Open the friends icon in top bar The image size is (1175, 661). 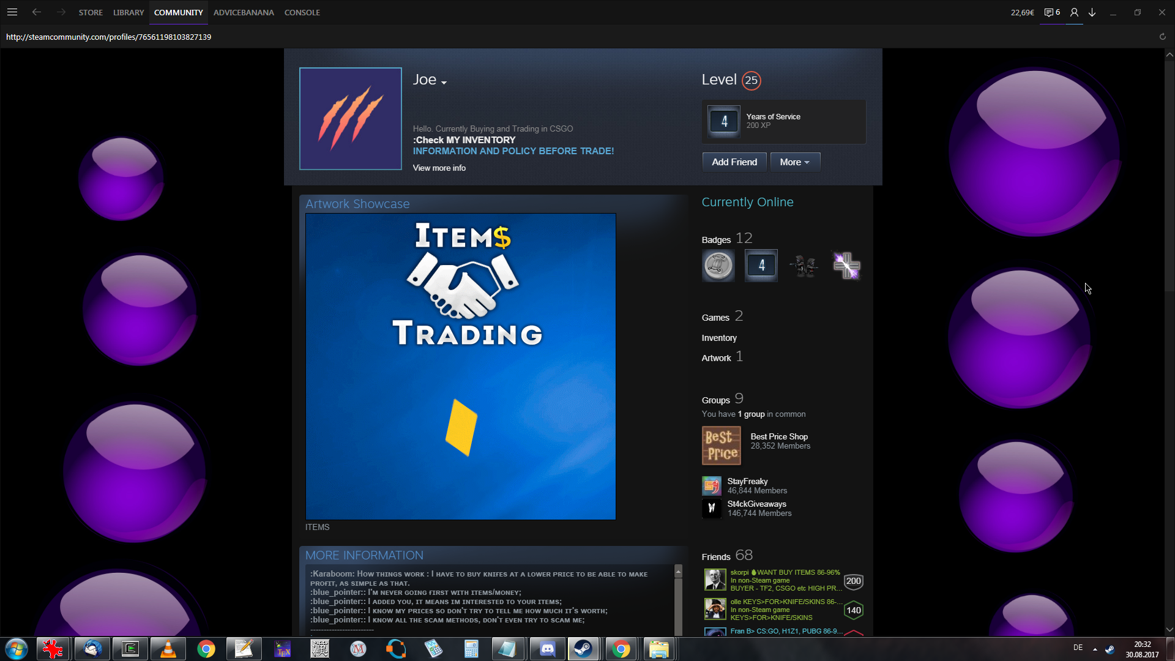coord(1074,12)
